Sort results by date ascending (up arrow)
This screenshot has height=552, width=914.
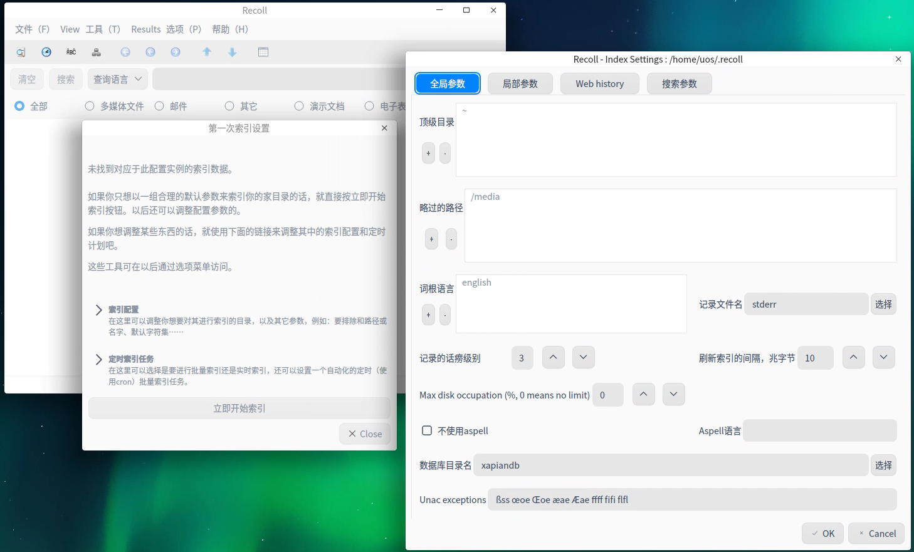point(207,52)
